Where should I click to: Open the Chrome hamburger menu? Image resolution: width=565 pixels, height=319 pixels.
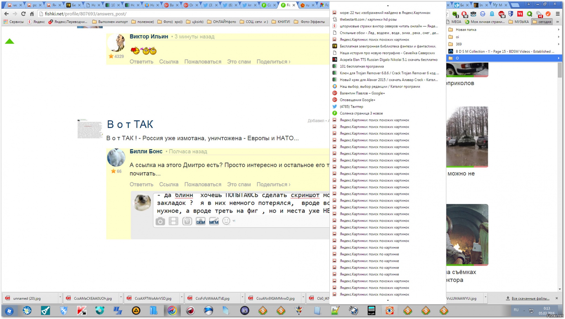(558, 14)
